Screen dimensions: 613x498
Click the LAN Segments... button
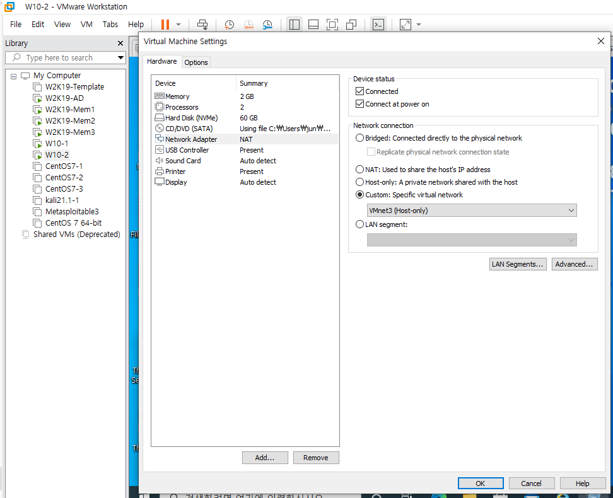pyautogui.click(x=518, y=264)
